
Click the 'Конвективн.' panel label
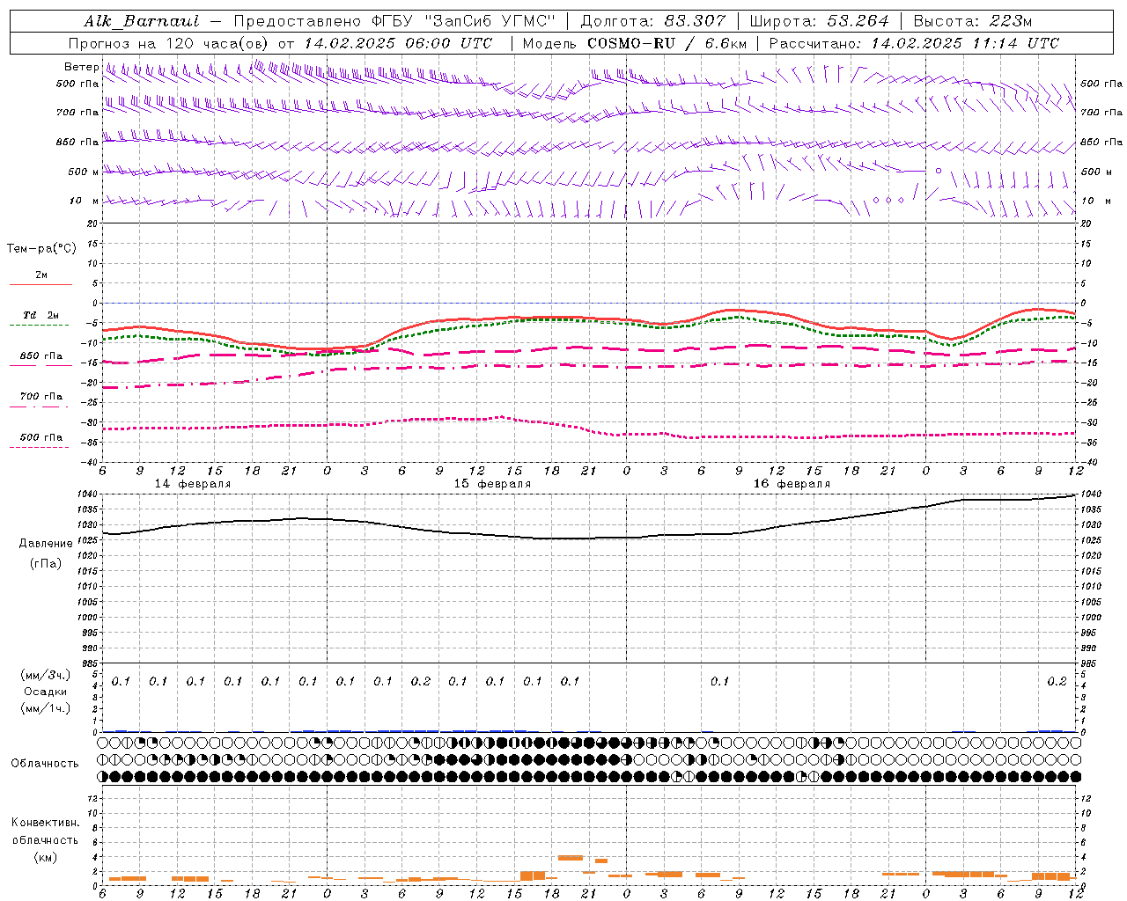tap(45, 823)
